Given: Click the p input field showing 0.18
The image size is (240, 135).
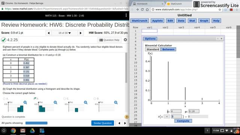Looking at the screenshot, I should (194, 111).
